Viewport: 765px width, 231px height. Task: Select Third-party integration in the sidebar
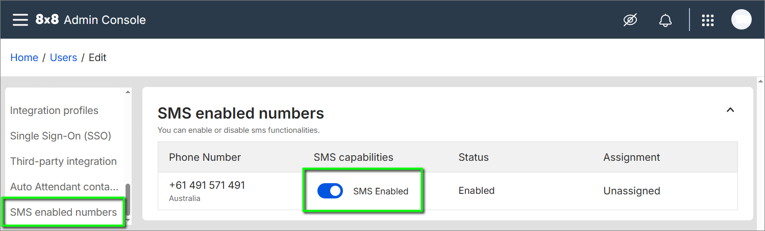click(x=63, y=161)
